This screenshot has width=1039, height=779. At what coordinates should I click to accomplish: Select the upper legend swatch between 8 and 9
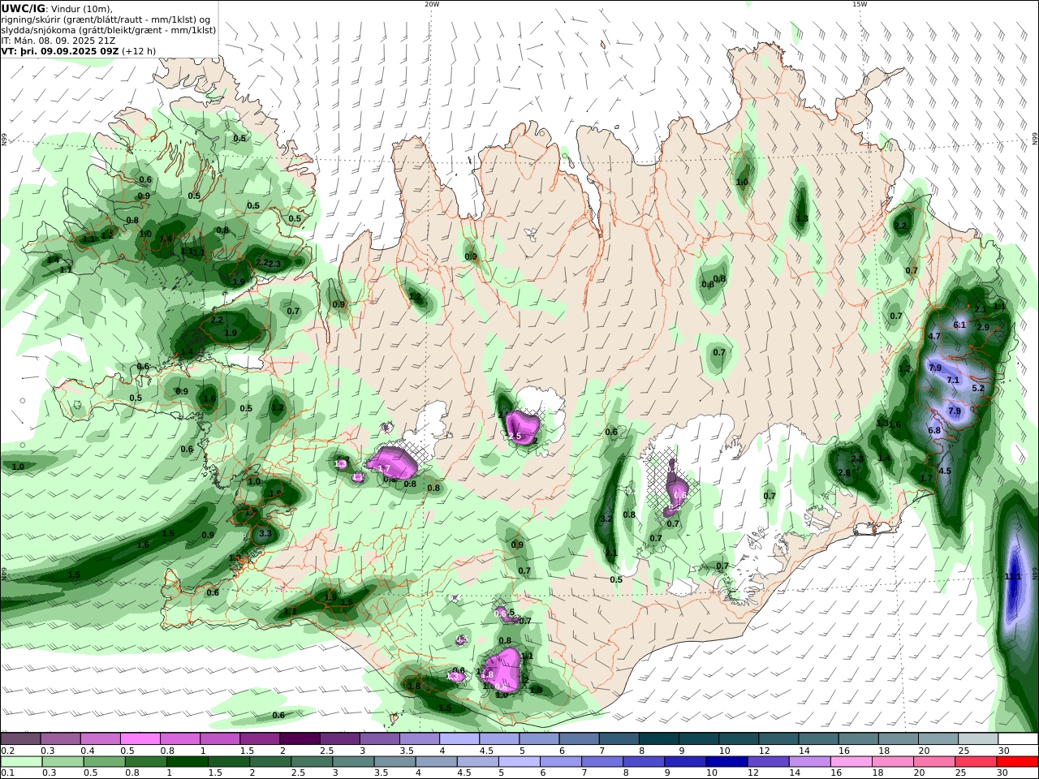(658, 738)
